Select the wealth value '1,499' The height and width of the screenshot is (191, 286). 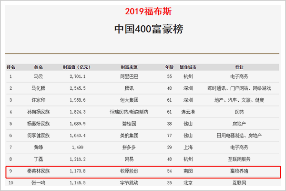pyautogui.click(x=78, y=147)
